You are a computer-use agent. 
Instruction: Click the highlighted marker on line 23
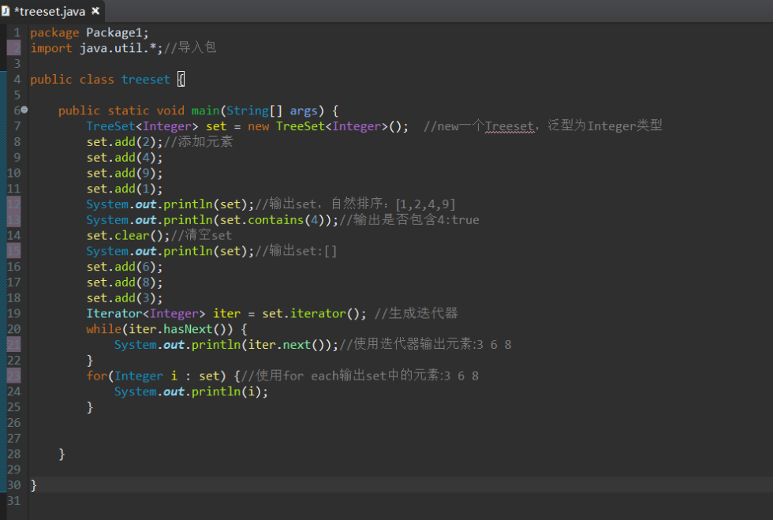click(14, 376)
